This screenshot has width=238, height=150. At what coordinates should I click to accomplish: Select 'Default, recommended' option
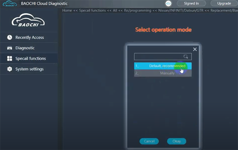point(163,66)
